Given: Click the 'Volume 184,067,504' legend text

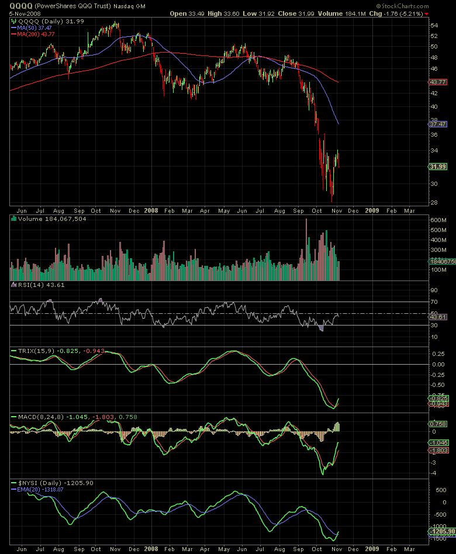Looking at the screenshot, I should pyautogui.click(x=52, y=219).
